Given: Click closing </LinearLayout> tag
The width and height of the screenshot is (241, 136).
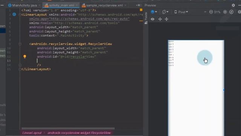Looking at the screenshot, I should (x=36, y=69).
